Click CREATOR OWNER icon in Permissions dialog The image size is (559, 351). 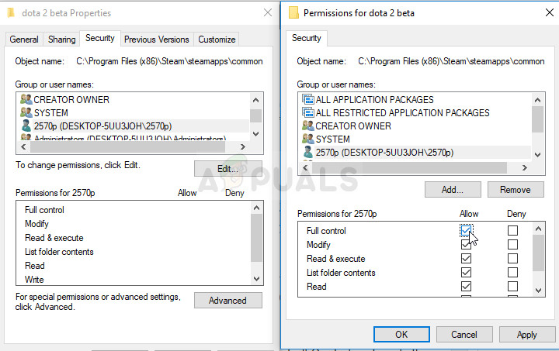[x=307, y=126]
